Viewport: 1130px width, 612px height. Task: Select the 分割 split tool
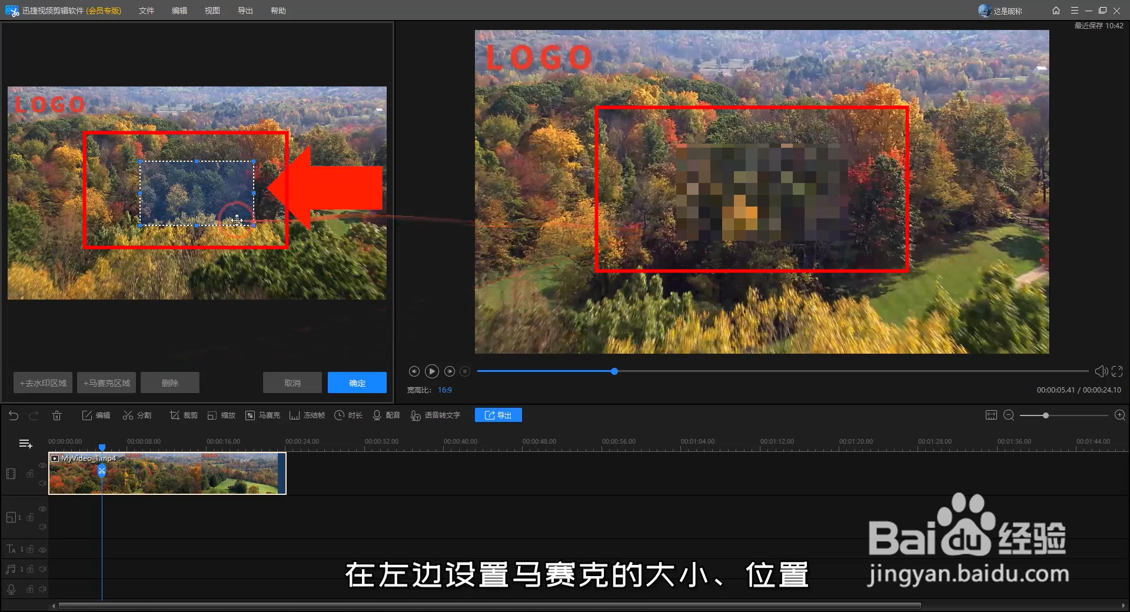click(137, 415)
